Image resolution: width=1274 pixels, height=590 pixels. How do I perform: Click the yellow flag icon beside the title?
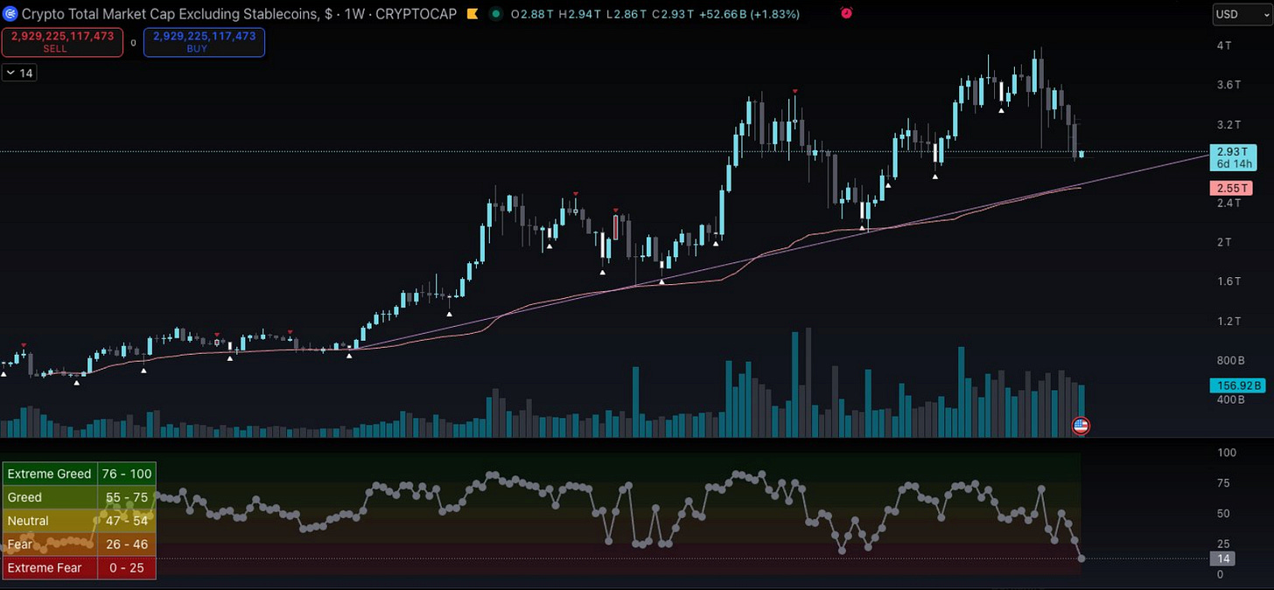pos(472,14)
